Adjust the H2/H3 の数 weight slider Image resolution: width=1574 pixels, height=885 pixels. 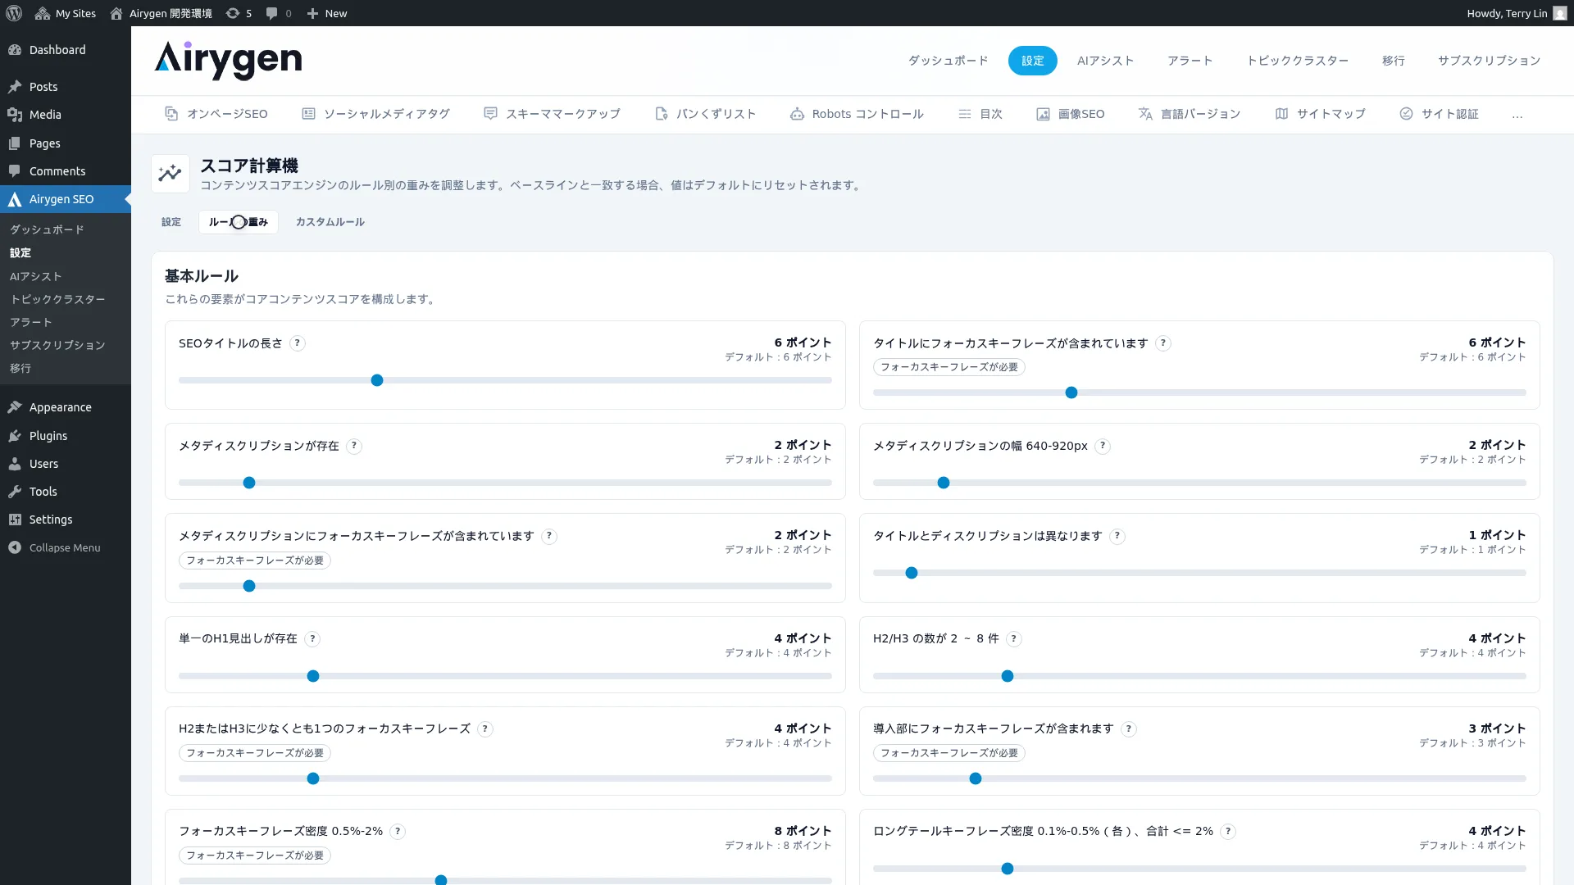[1199, 676]
